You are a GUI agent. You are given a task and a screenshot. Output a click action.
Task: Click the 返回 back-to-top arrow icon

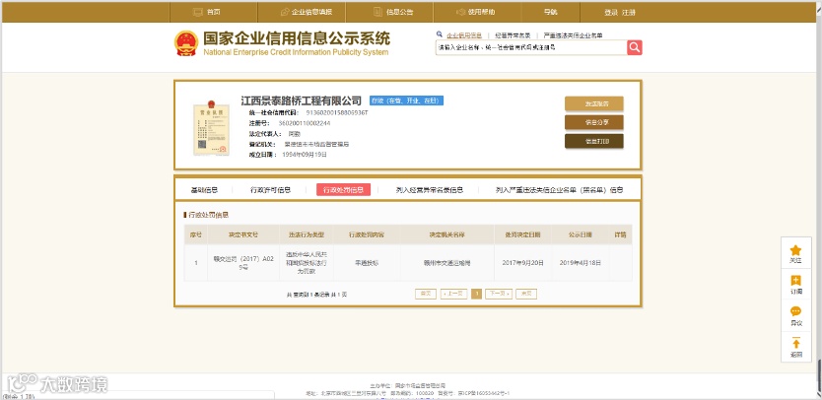pos(795,344)
